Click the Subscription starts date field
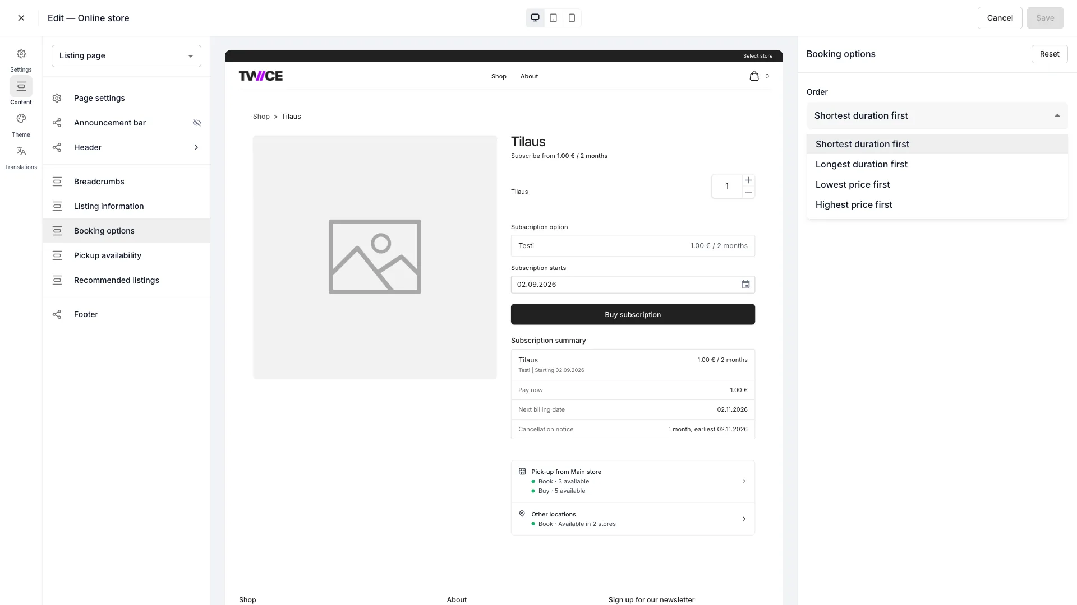 tap(633, 285)
